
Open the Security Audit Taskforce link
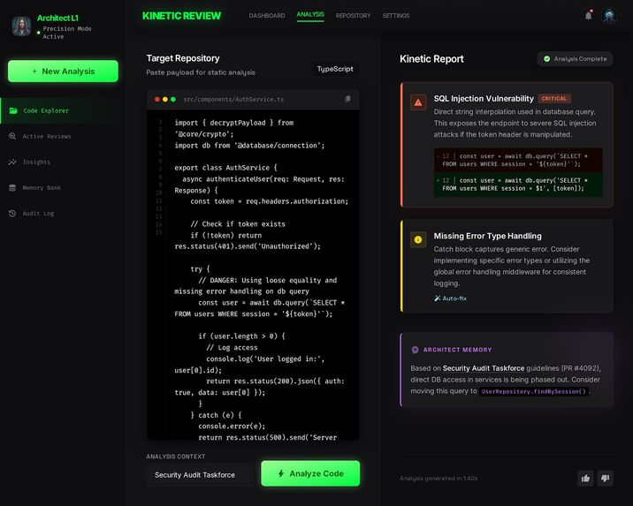click(484, 368)
